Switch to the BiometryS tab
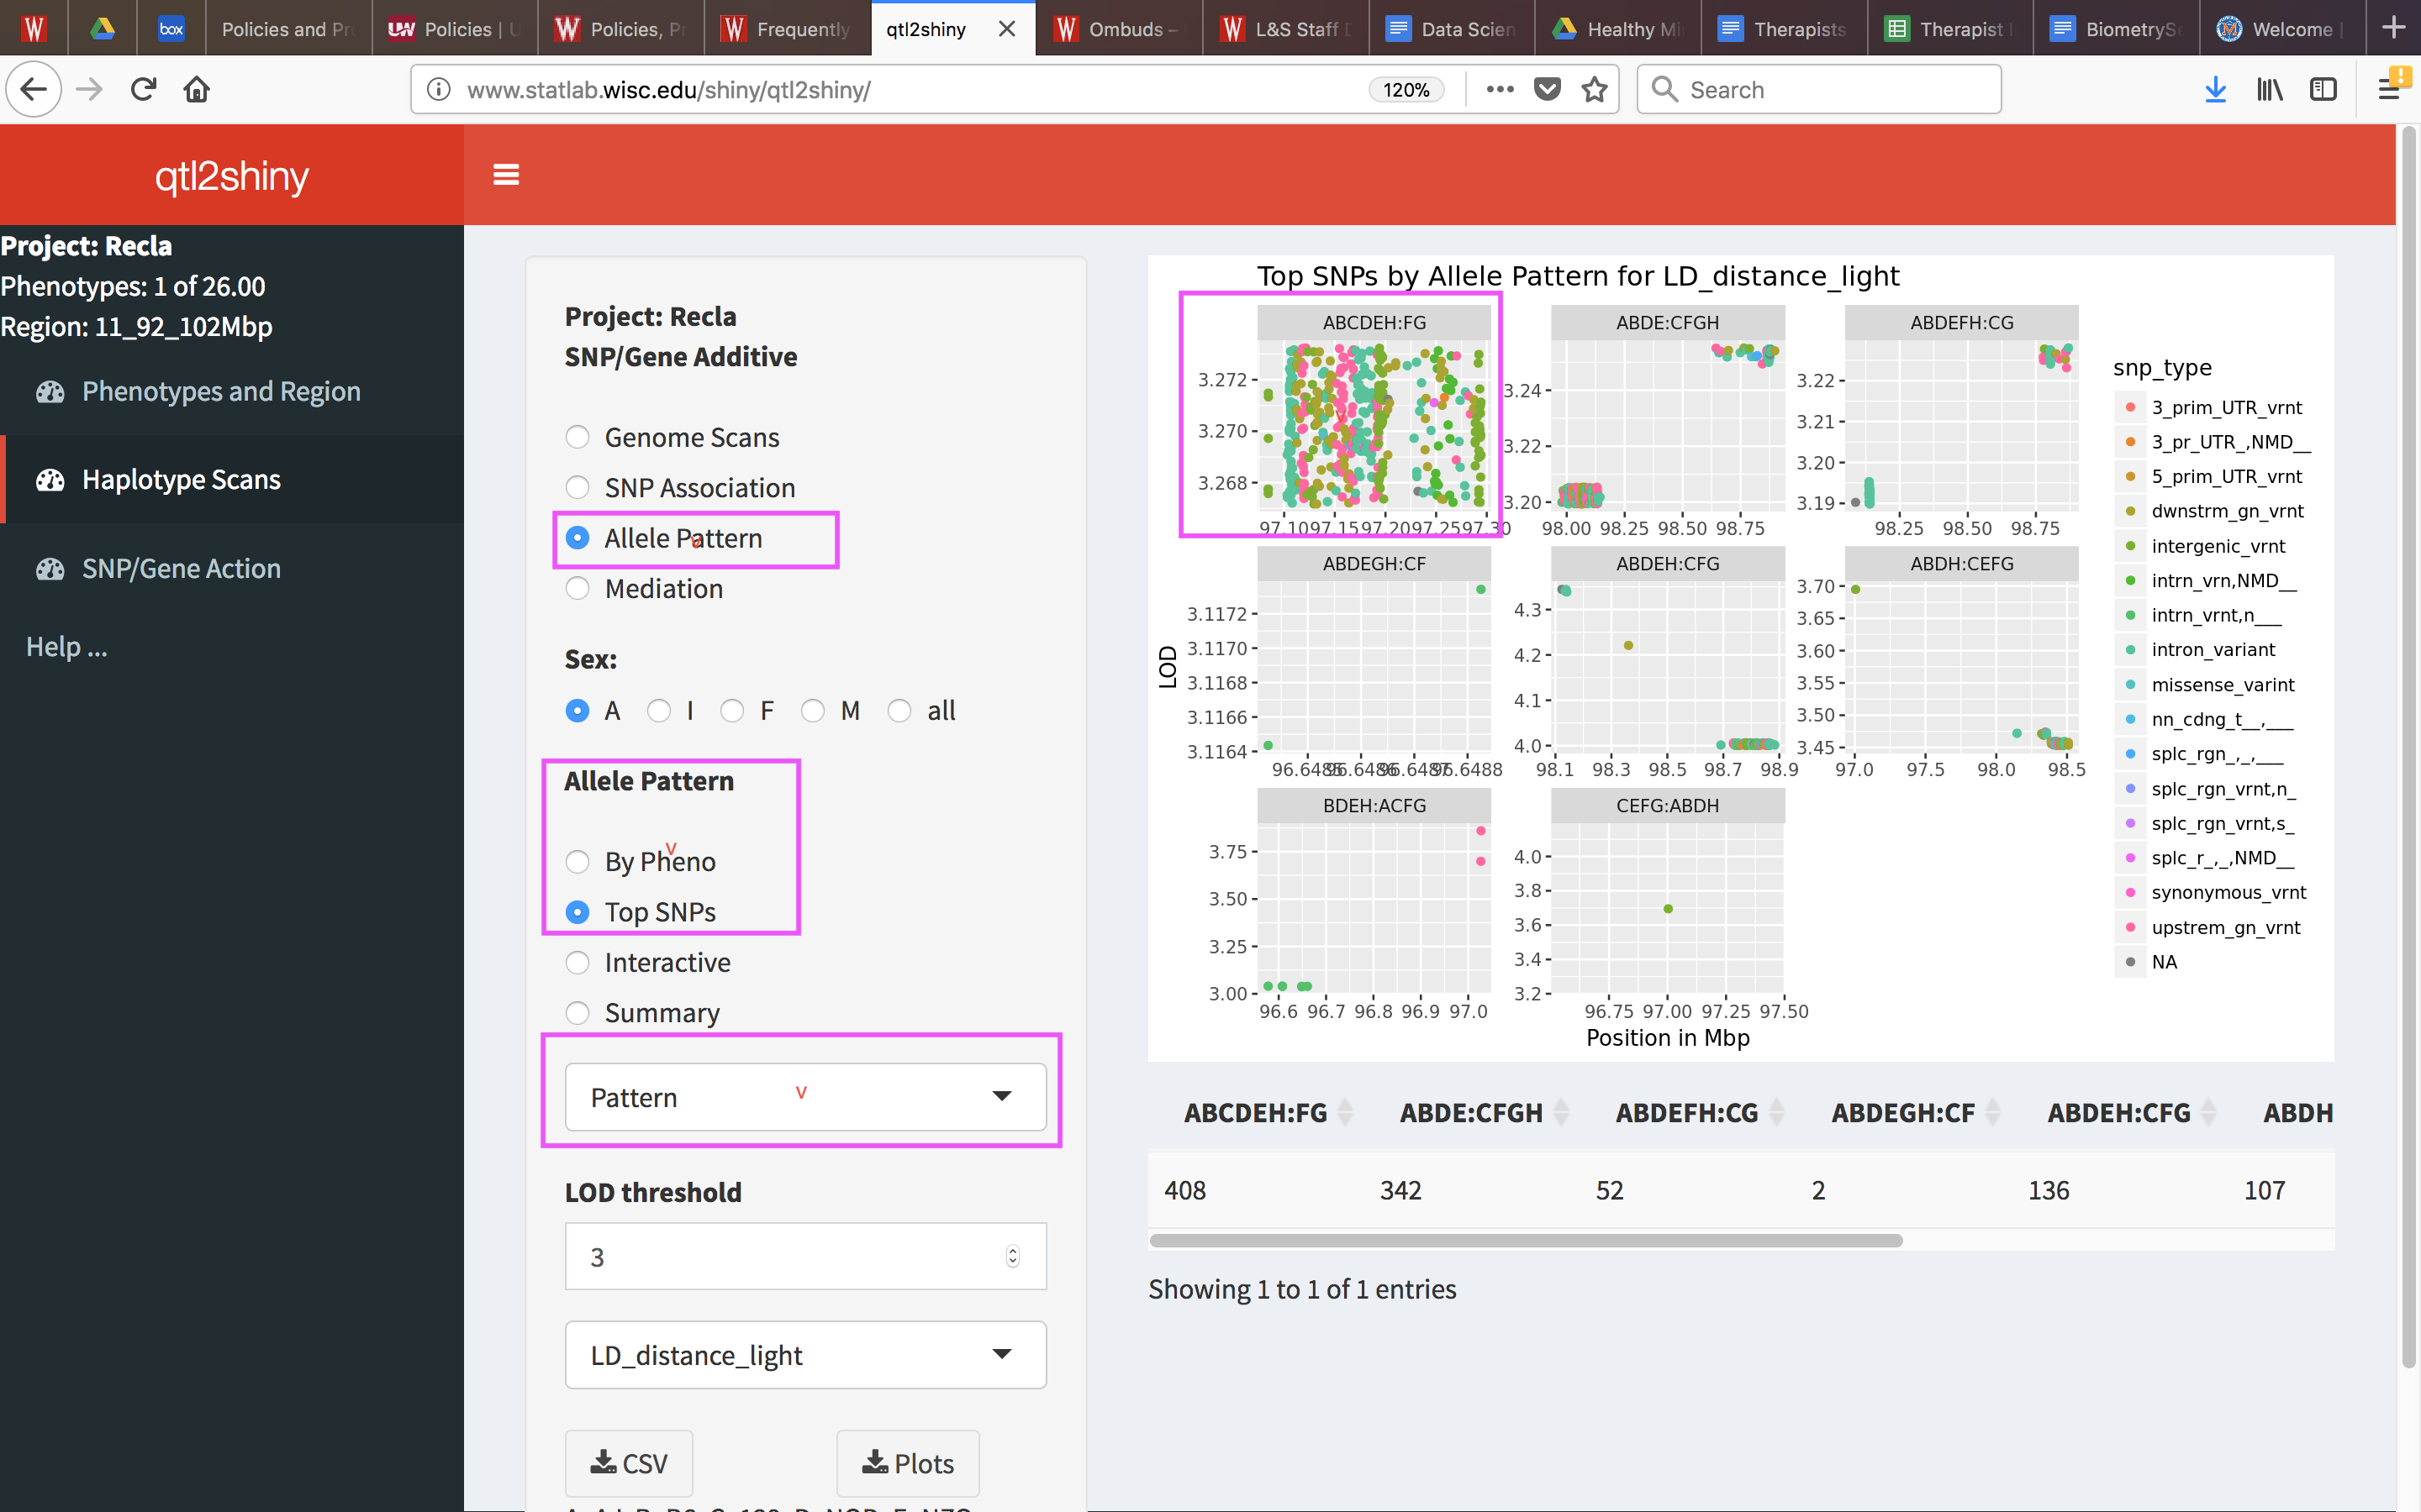 pyautogui.click(x=2114, y=29)
